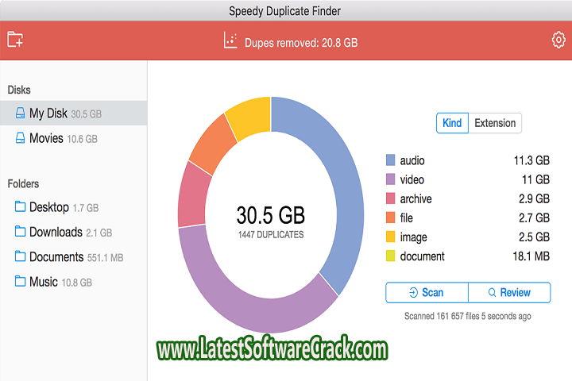Click the Movies disk icon

tap(20, 138)
